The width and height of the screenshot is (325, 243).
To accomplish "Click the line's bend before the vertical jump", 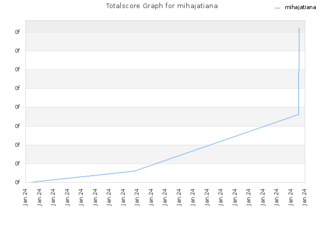I will pos(299,114).
